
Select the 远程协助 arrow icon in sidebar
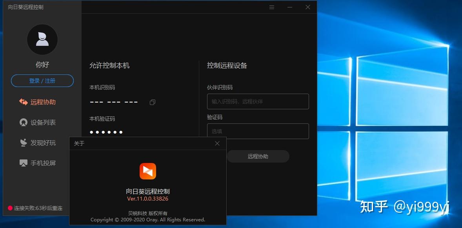[24, 102]
